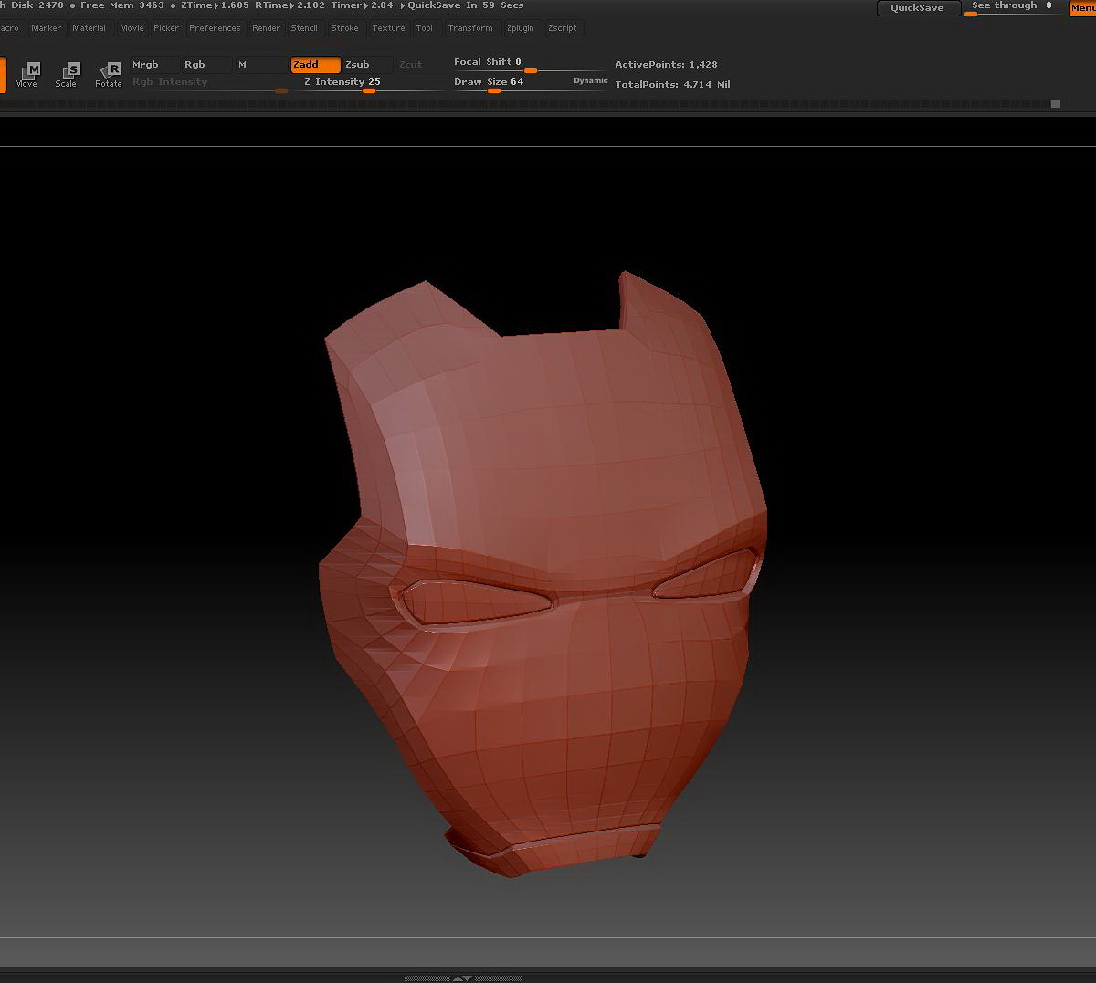
Task: Open the Render menu
Action: (266, 28)
